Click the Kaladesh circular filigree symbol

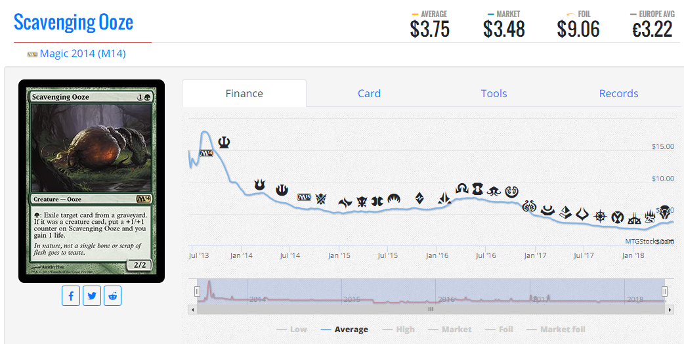click(x=511, y=192)
